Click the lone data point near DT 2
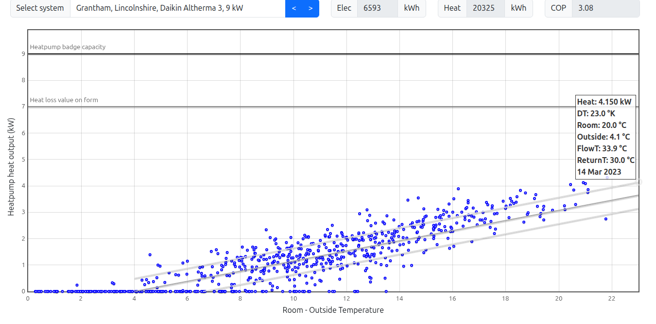 [x=77, y=285]
